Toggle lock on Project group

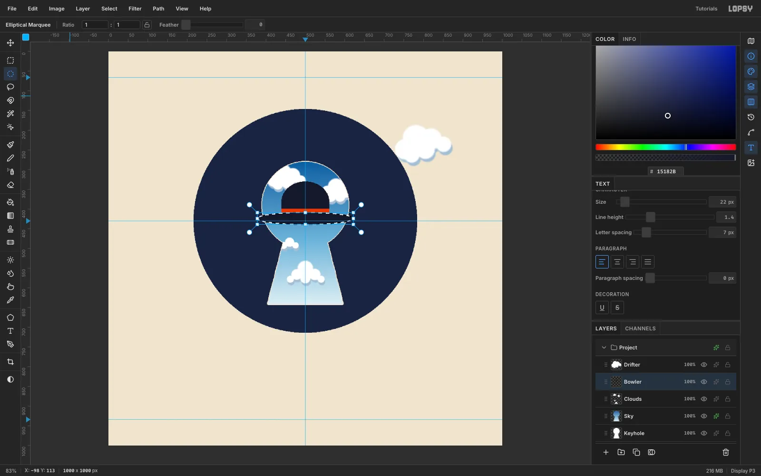tap(728, 347)
